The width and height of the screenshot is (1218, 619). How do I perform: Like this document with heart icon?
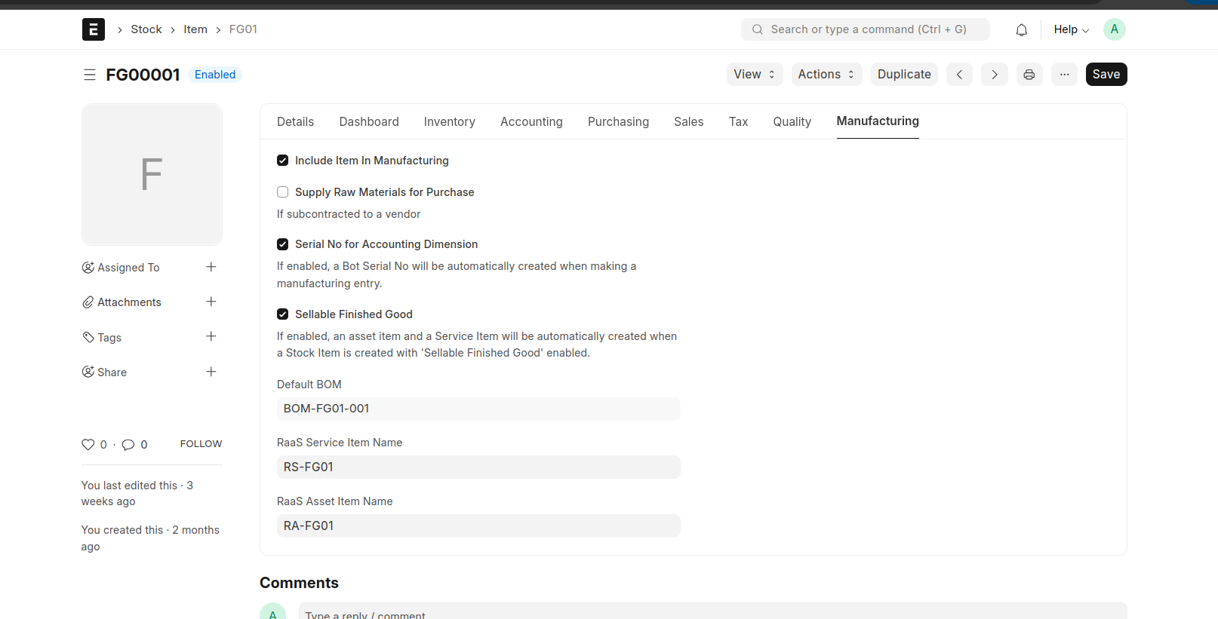(88, 444)
